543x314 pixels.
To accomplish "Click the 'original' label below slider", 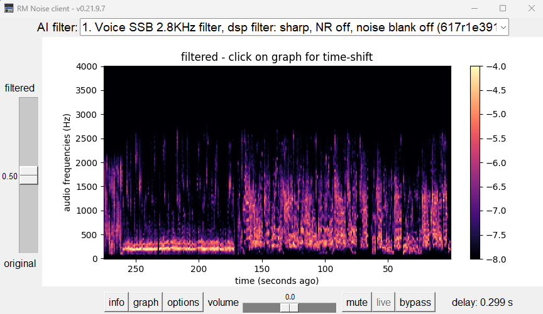I will (19, 264).
